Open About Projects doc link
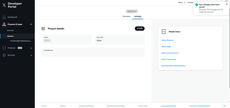 click(x=167, y=40)
